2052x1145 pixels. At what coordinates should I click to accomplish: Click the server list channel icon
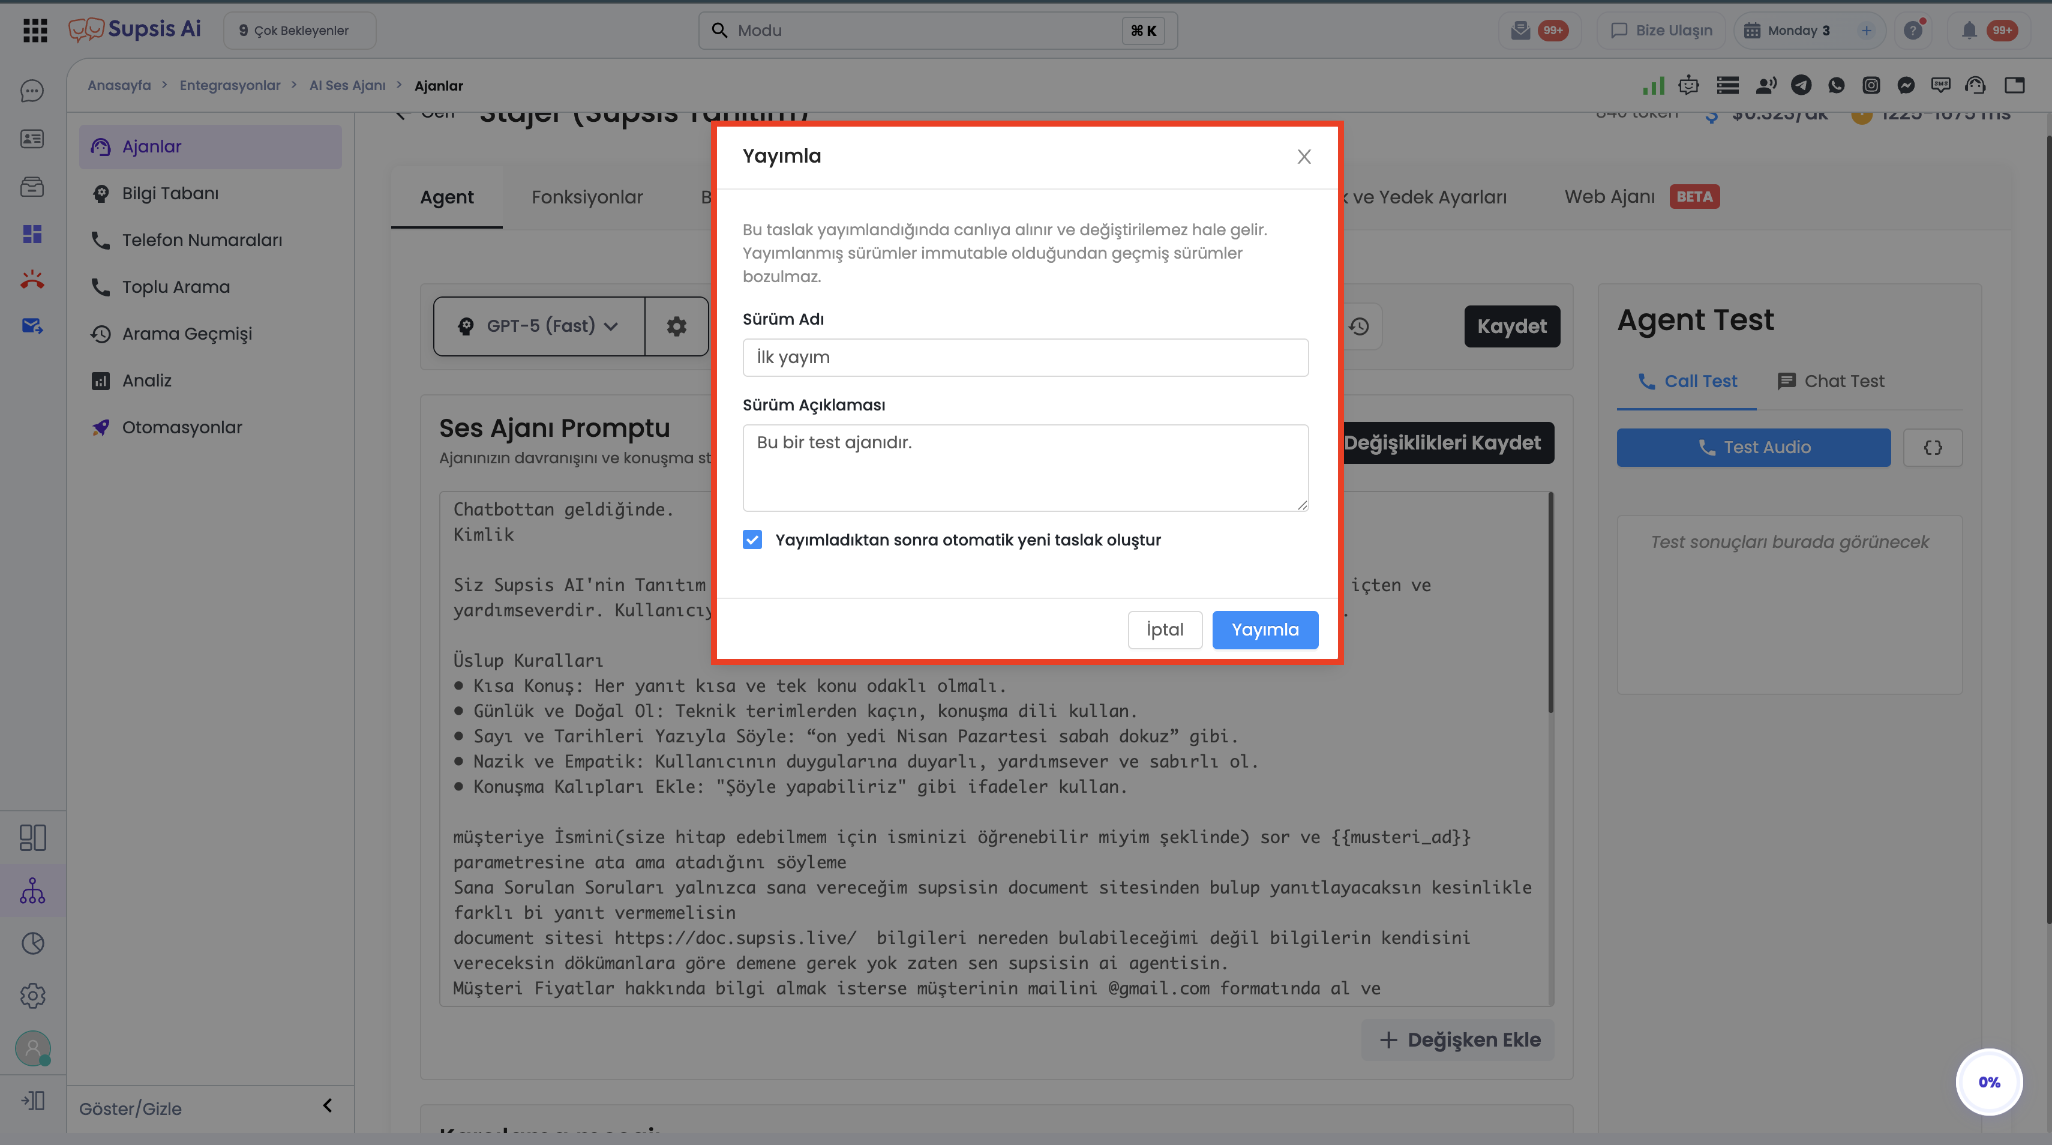[1728, 85]
